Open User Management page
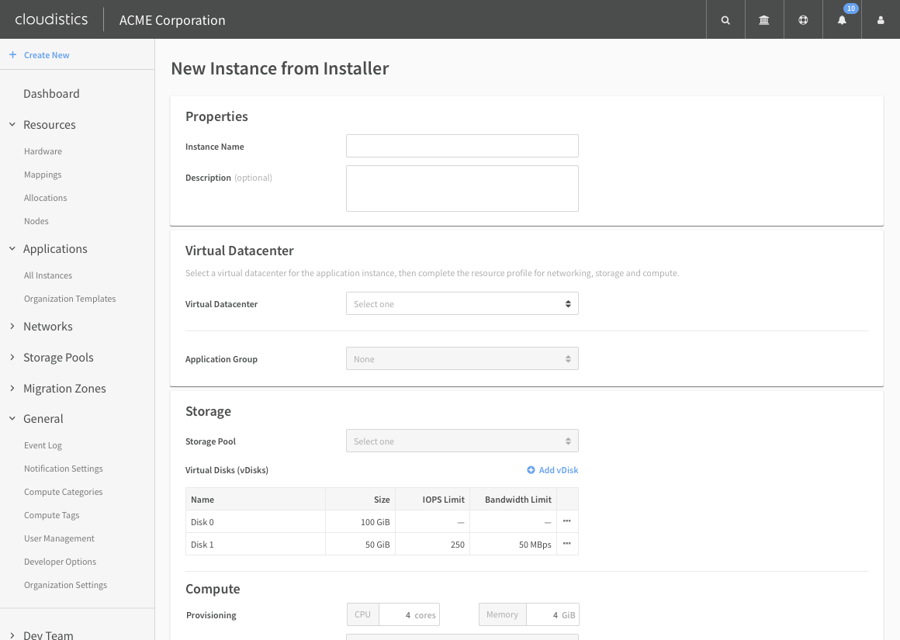 [x=59, y=538]
